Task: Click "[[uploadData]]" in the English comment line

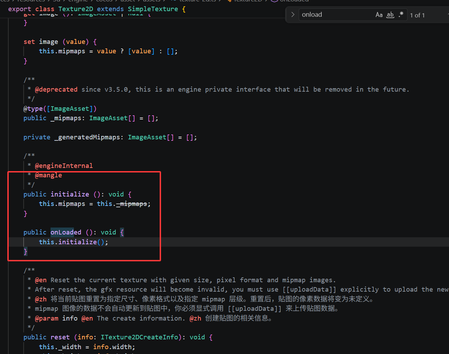Action: 309,290
